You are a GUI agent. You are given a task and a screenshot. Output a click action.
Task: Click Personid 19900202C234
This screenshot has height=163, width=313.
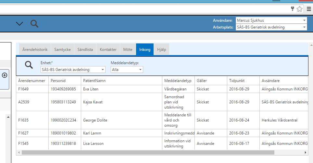tap(63, 120)
